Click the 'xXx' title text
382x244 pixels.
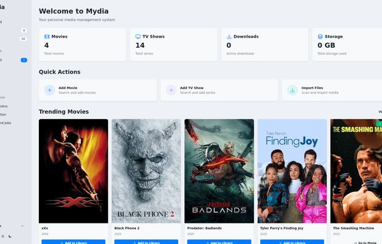pyautogui.click(x=45, y=228)
